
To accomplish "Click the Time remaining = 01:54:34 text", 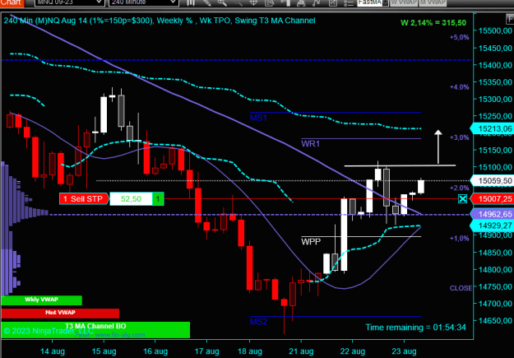I will [x=415, y=328].
